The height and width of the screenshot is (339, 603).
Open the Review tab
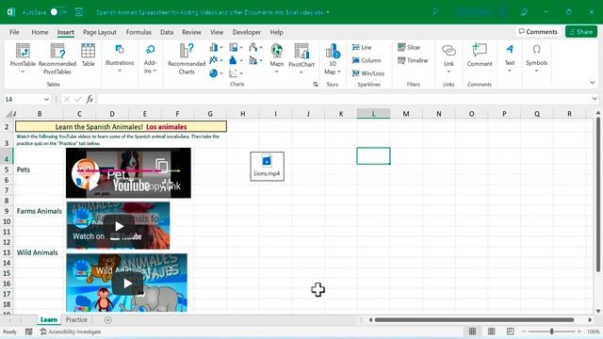click(191, 32)
